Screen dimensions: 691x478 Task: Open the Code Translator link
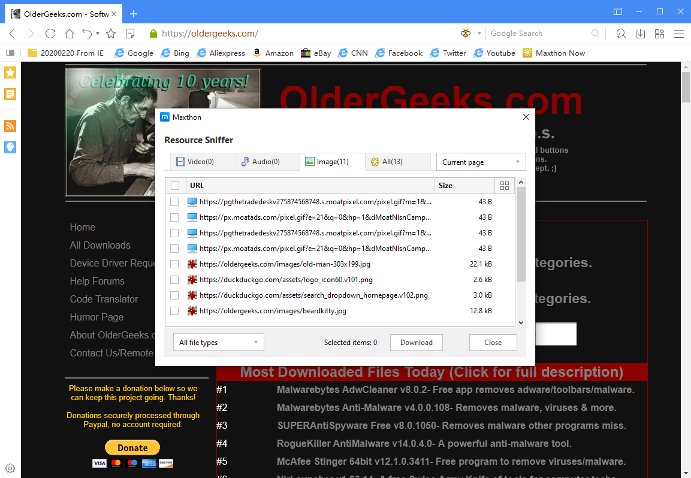[104, 299]
